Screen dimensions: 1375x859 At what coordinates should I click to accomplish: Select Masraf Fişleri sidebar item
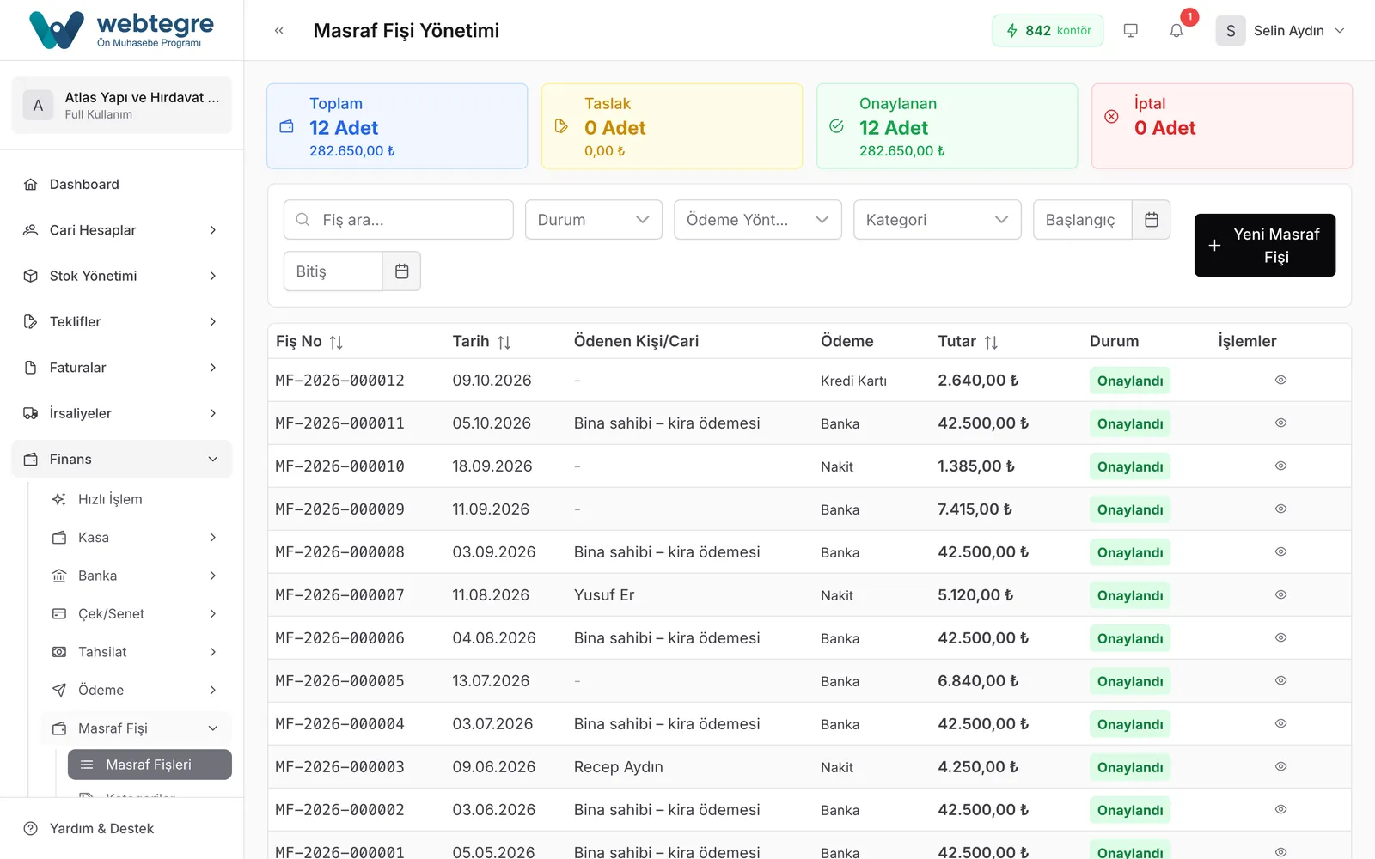[x=150, y=765]
